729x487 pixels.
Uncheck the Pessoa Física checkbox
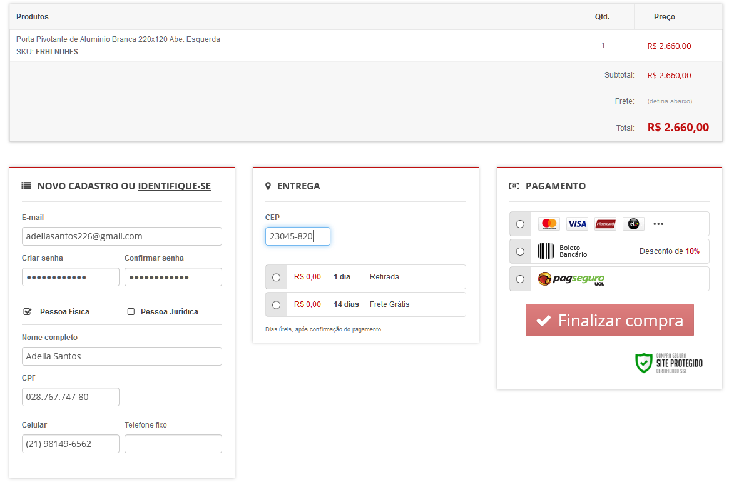click(x=28, y=311)
